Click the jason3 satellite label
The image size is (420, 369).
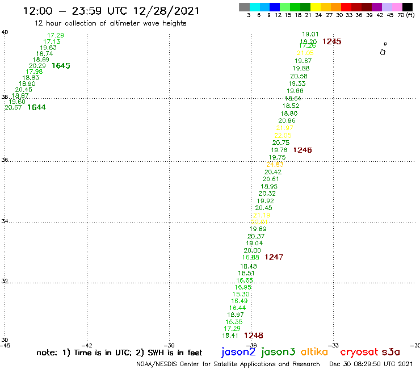pos(278,352)
